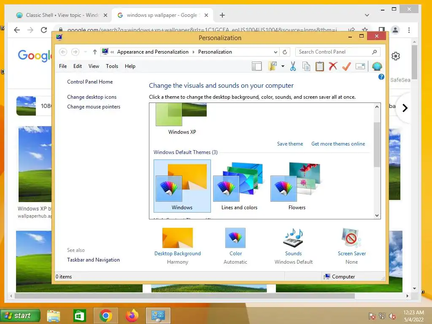432x324 pixels.
Task: Click Get more themes online link
Action: click(338, 144)
